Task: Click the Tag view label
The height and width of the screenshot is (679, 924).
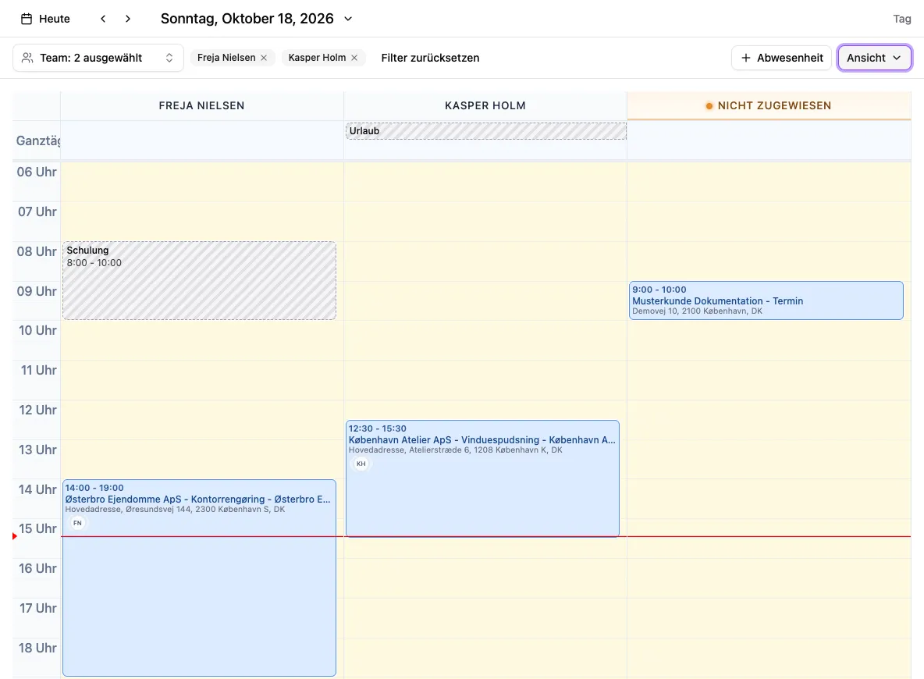Action: click(x=902, y=19)
